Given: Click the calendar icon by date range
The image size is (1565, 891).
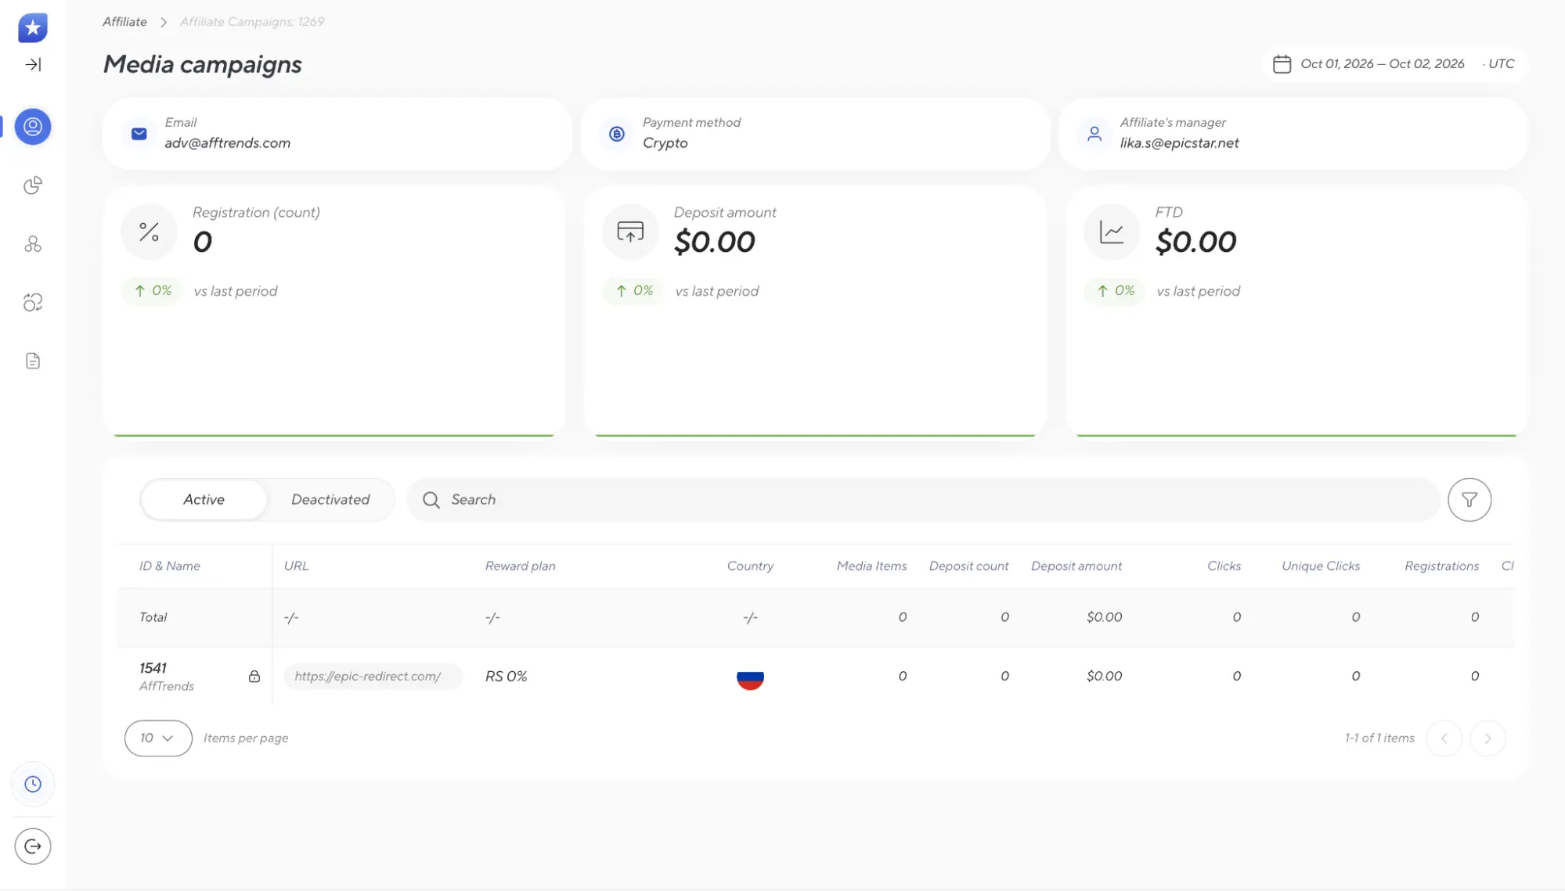Looking at the screenshot, I should tap(1282, 63).
